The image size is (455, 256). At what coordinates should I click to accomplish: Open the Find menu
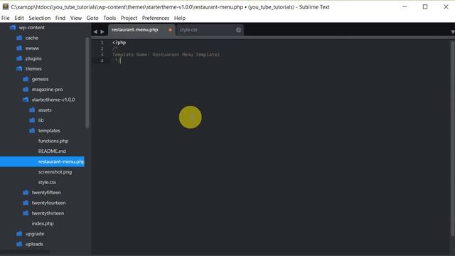pyautogui.click(x=60, y=18)
